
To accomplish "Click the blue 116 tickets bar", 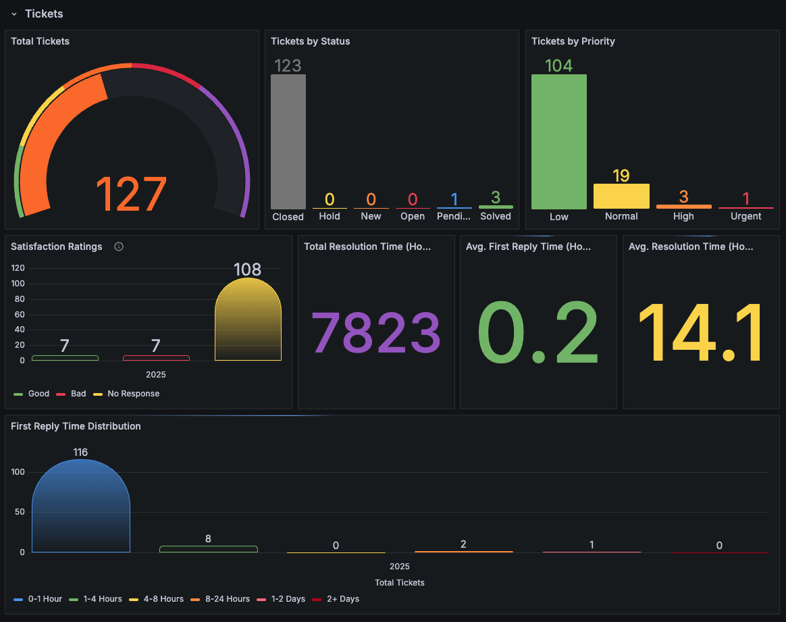I will (81, 507).
